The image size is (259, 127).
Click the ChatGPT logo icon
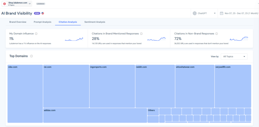tap(195, 13)
